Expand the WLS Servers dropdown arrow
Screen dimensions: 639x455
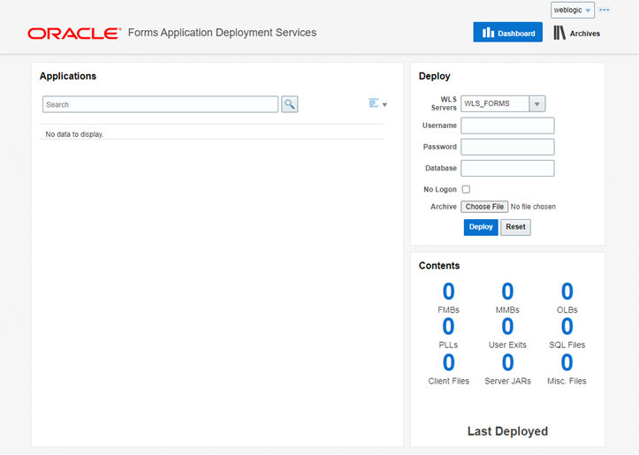coord(537,104)
